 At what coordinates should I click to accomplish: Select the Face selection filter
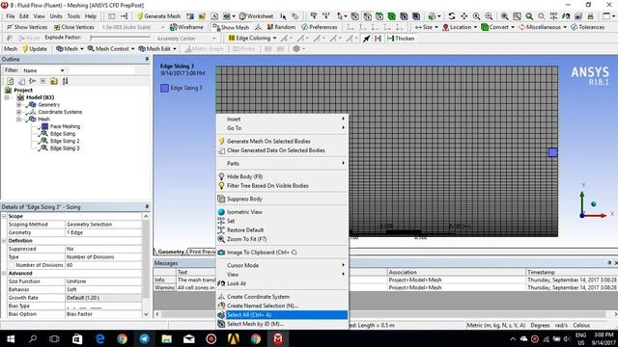379,16
